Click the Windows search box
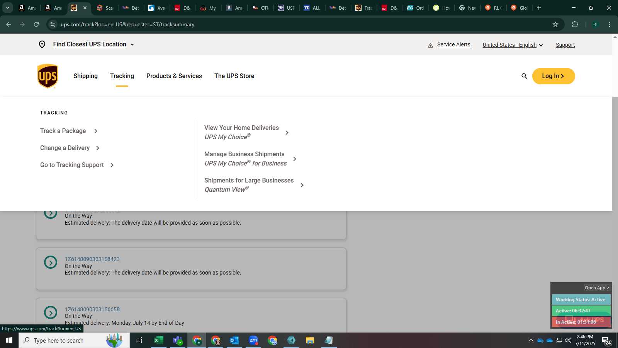The width and height of the screenshot is (618, 348). [x=74, y=340]
